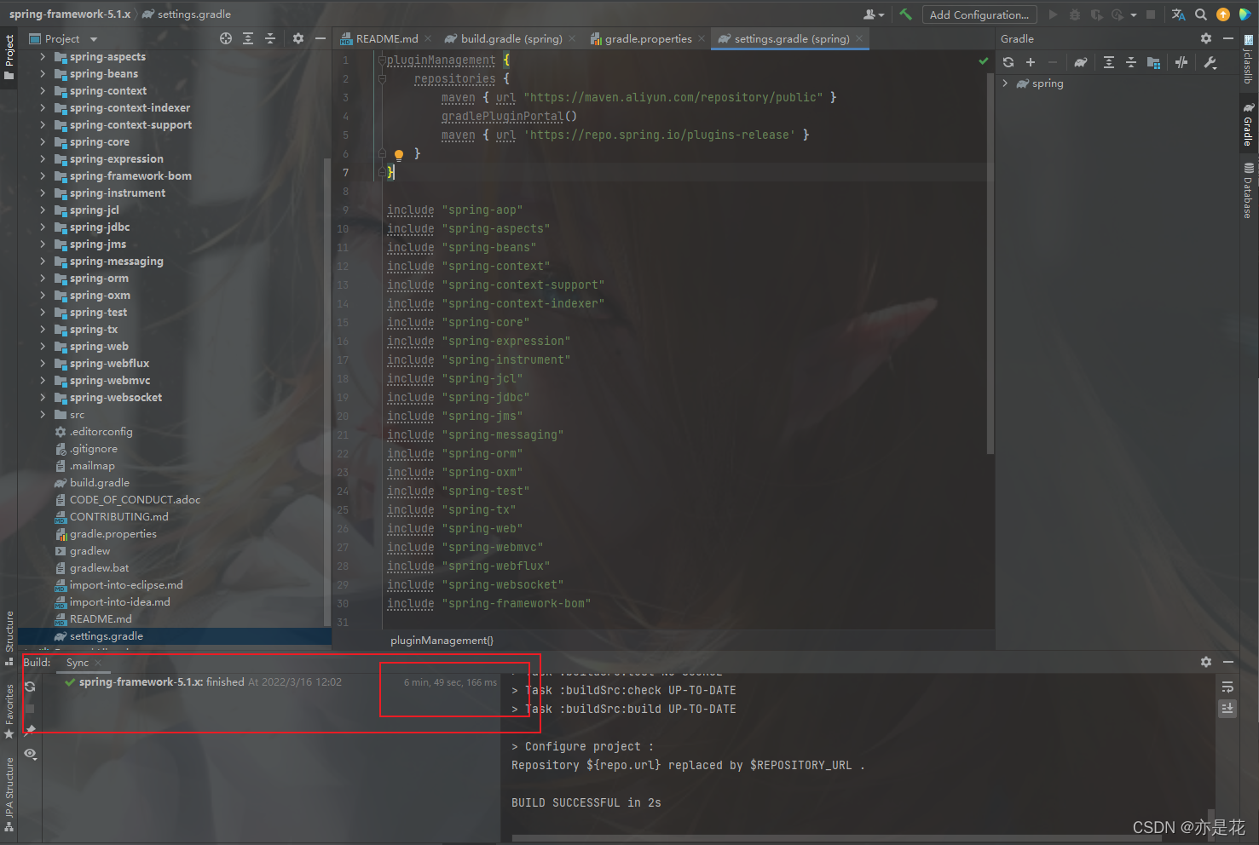Image resolution: width=1259 pixels, height=845 pixels.
Task: Hide the Project tool window
Action: pos(321,38)
